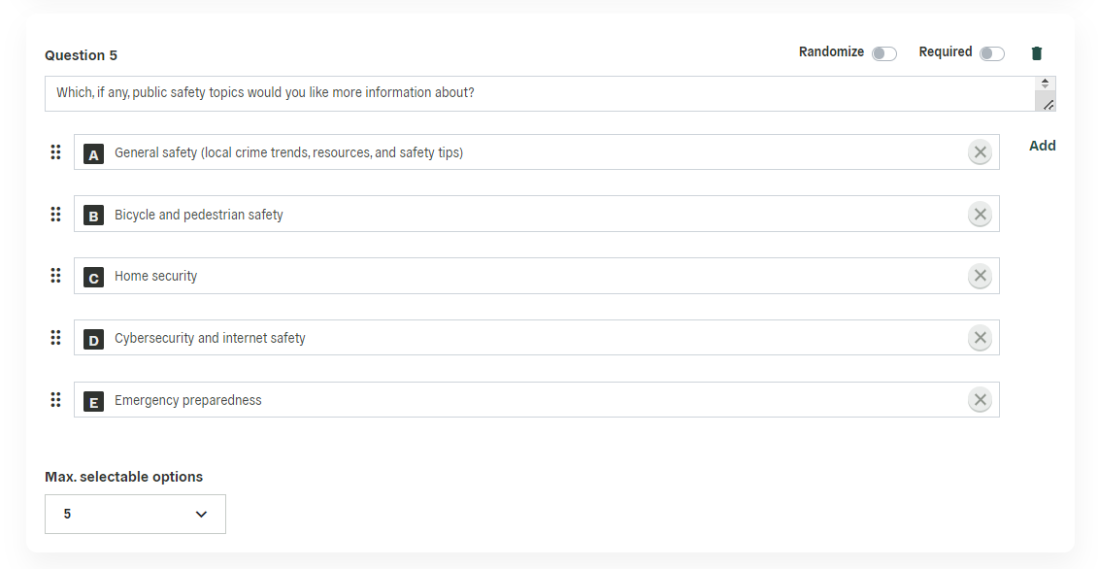
Task: Click the drag handle beside Emergency preparedness
Action: click(55, 400)
